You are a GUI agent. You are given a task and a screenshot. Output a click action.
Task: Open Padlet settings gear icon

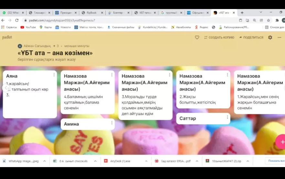coord(270,37)
